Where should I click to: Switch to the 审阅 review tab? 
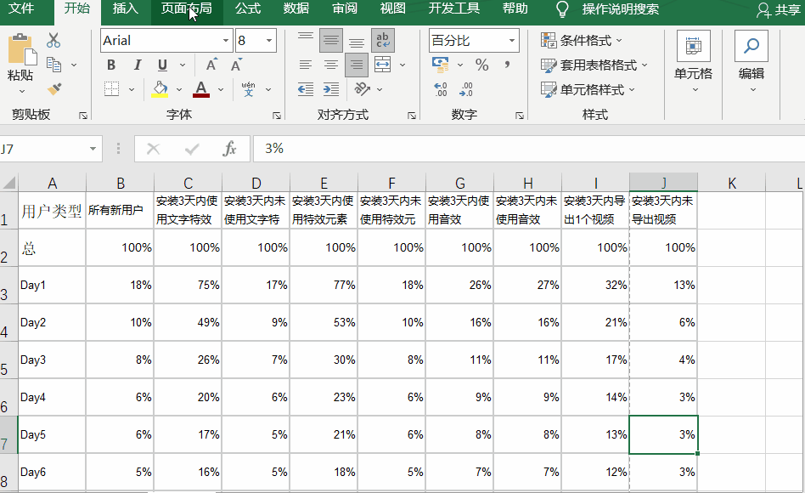345,8
